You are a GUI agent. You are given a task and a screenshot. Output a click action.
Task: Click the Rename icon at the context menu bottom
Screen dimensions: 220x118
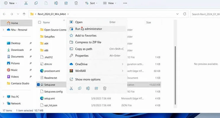coord(88,88)
